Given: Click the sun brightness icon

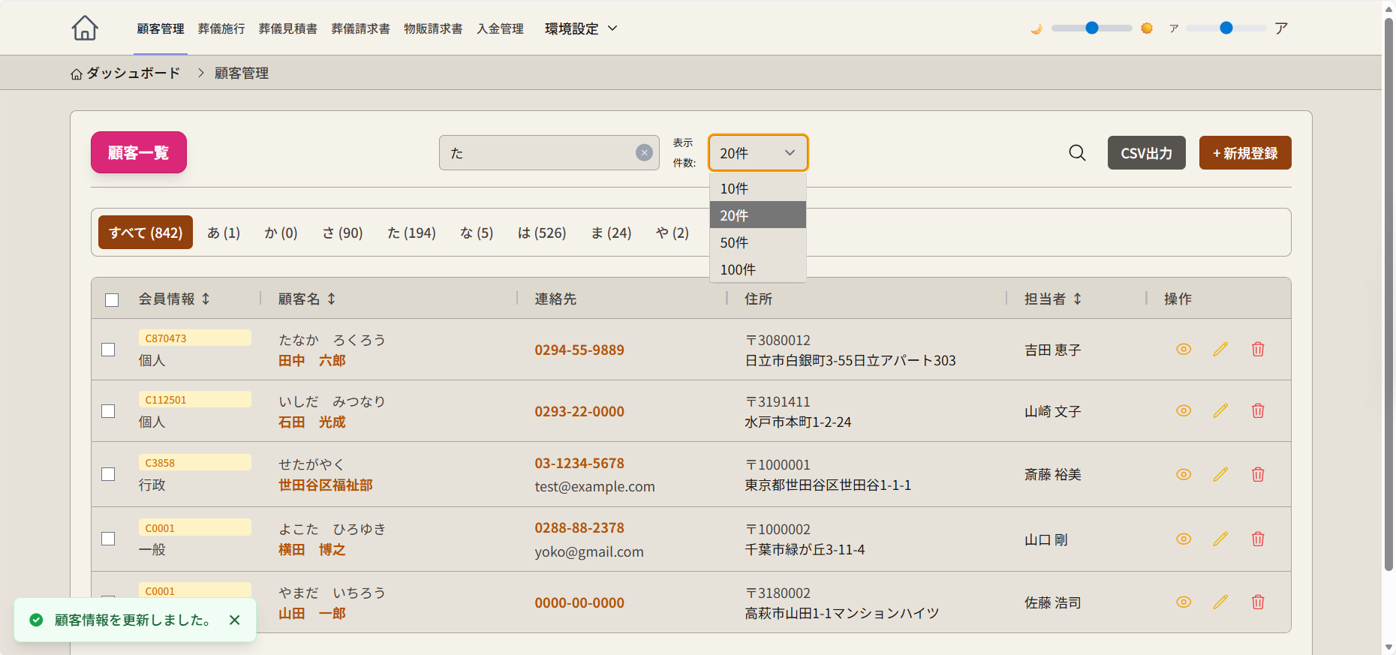Looking at the screenshot, I should [x=1147, y=29].
